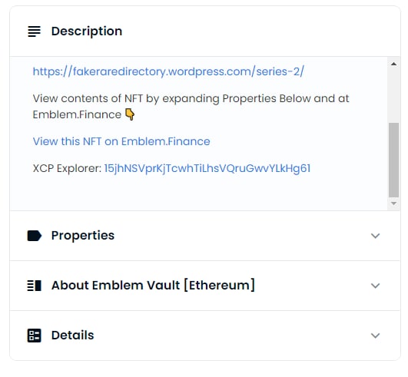The height and width of the screenshot is (377, 408).
Task: Click the scrollbar down arrow
Action: (x=393, y=203)
